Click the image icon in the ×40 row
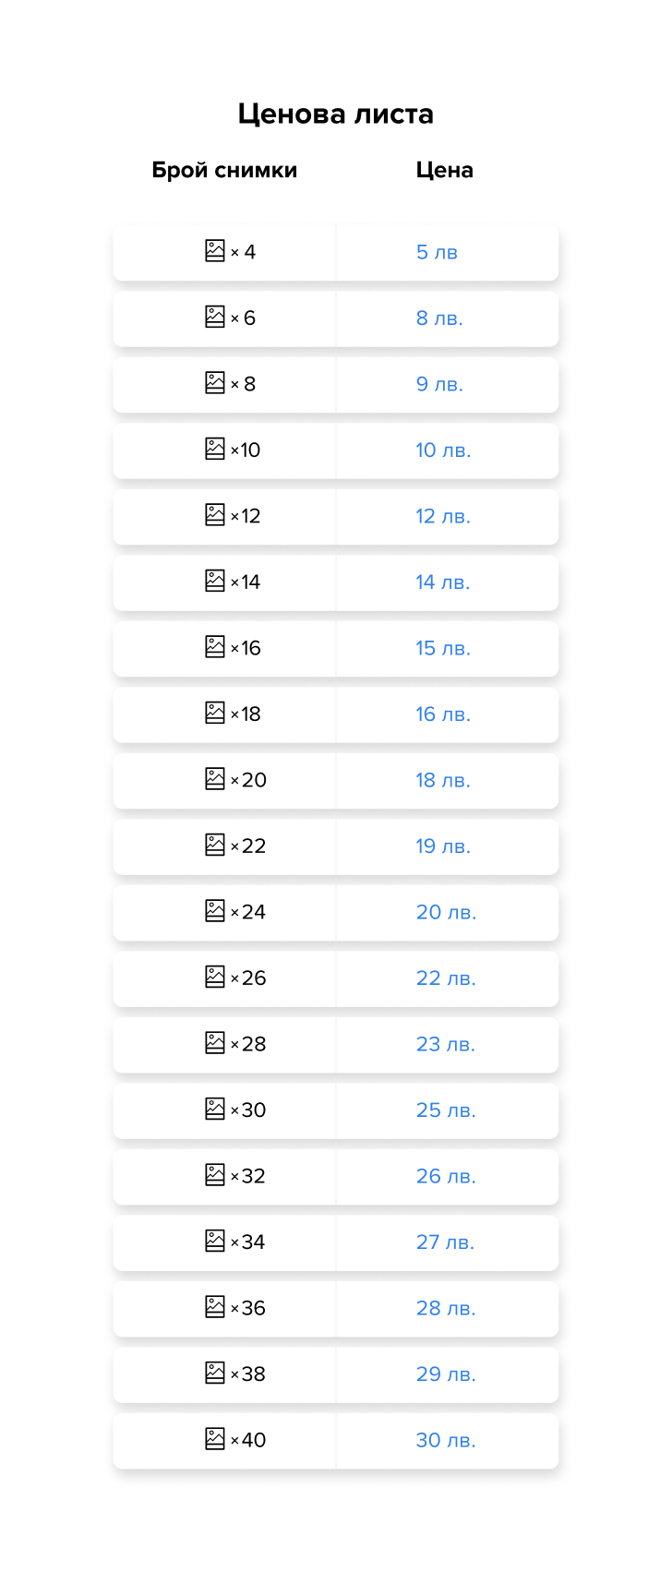672x1596 pixels. pos(215,1439)
